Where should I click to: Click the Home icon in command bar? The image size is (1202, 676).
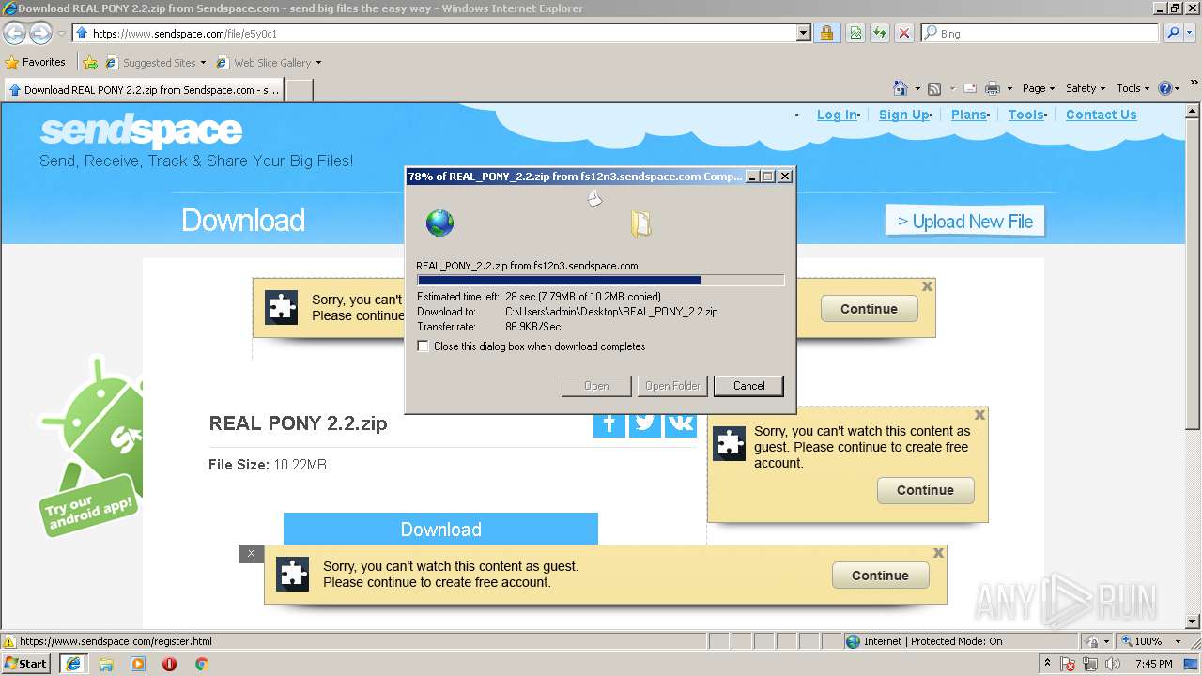[x=901, y=88]
